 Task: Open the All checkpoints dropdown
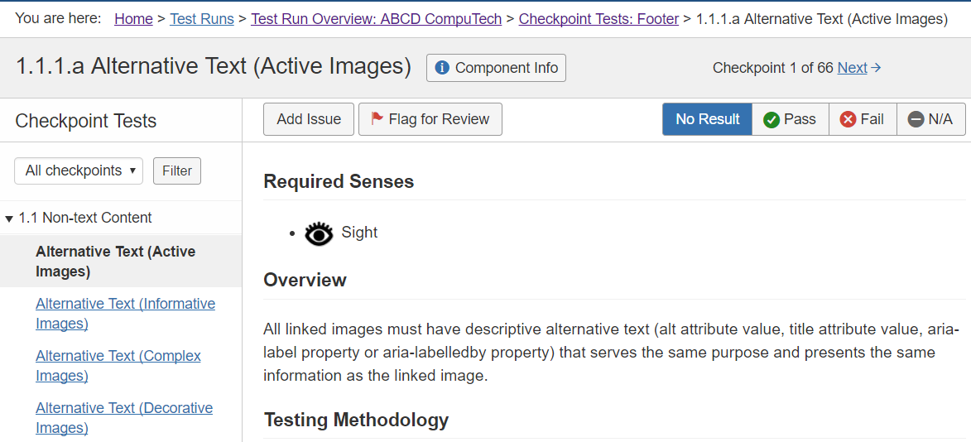coord(79,171)
